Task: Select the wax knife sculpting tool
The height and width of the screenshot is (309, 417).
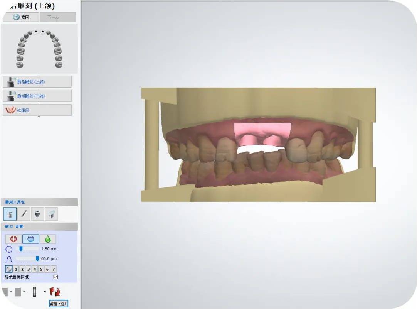Action: point(10,214)
